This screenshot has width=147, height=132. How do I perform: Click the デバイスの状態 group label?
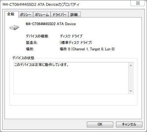pos(23,58)
